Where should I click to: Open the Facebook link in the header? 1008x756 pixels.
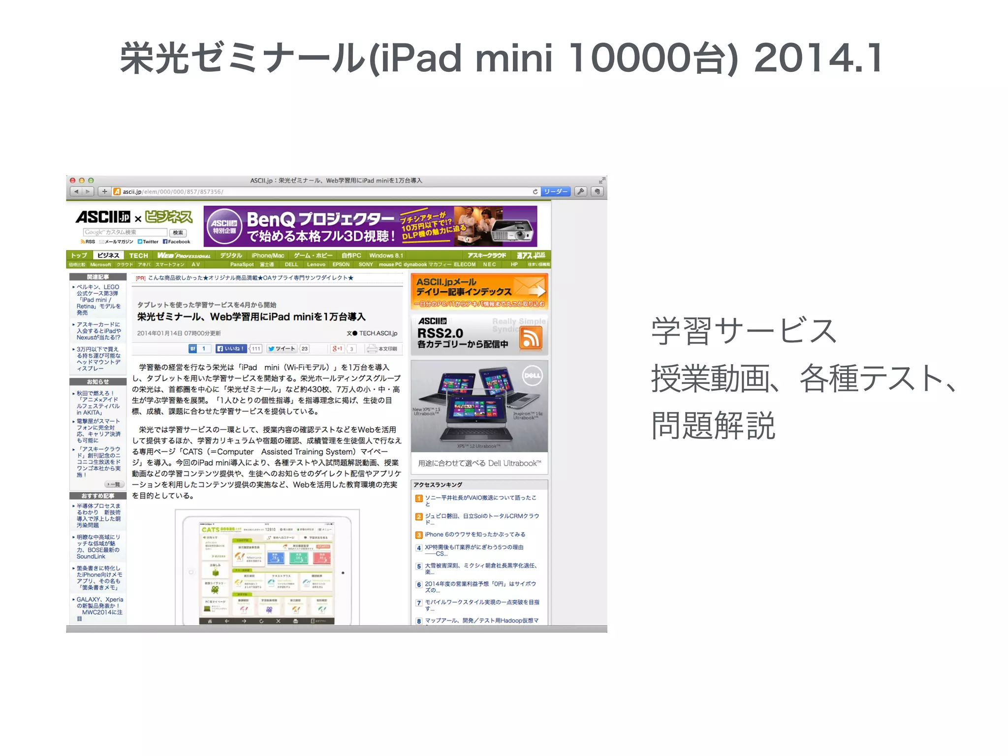point(177,242)
